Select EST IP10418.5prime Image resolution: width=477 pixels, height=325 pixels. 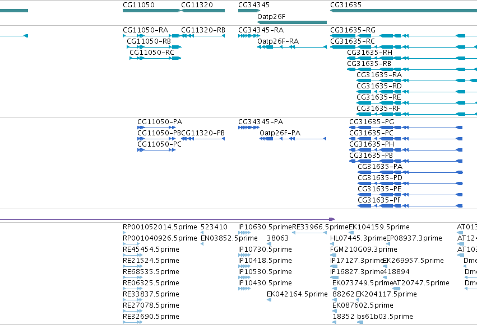click(265, 261)
